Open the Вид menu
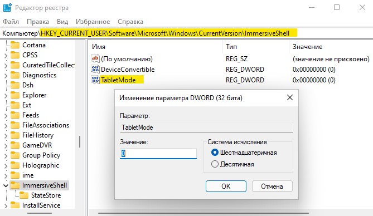This screenshot has height=216, width=373. (x=62, y=22)
